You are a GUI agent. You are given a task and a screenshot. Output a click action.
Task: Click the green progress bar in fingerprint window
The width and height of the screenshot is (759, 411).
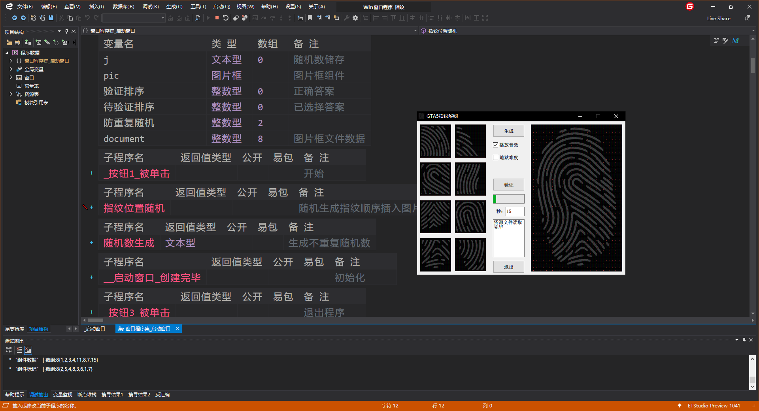509,199
